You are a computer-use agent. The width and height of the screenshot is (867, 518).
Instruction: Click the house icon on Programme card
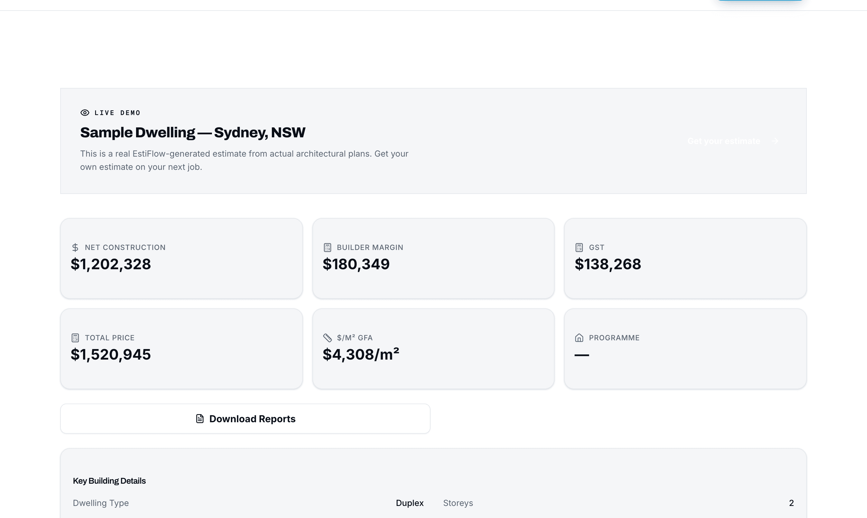point(579,338)
